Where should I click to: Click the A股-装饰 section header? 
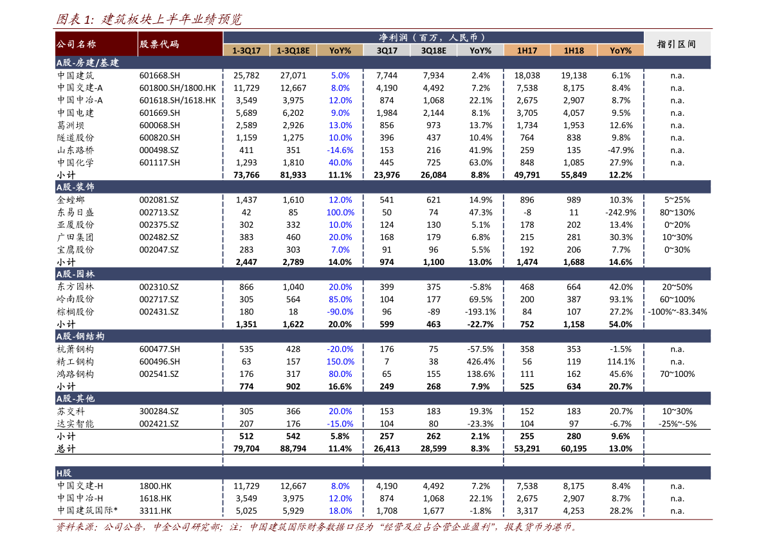coord(383,187)
